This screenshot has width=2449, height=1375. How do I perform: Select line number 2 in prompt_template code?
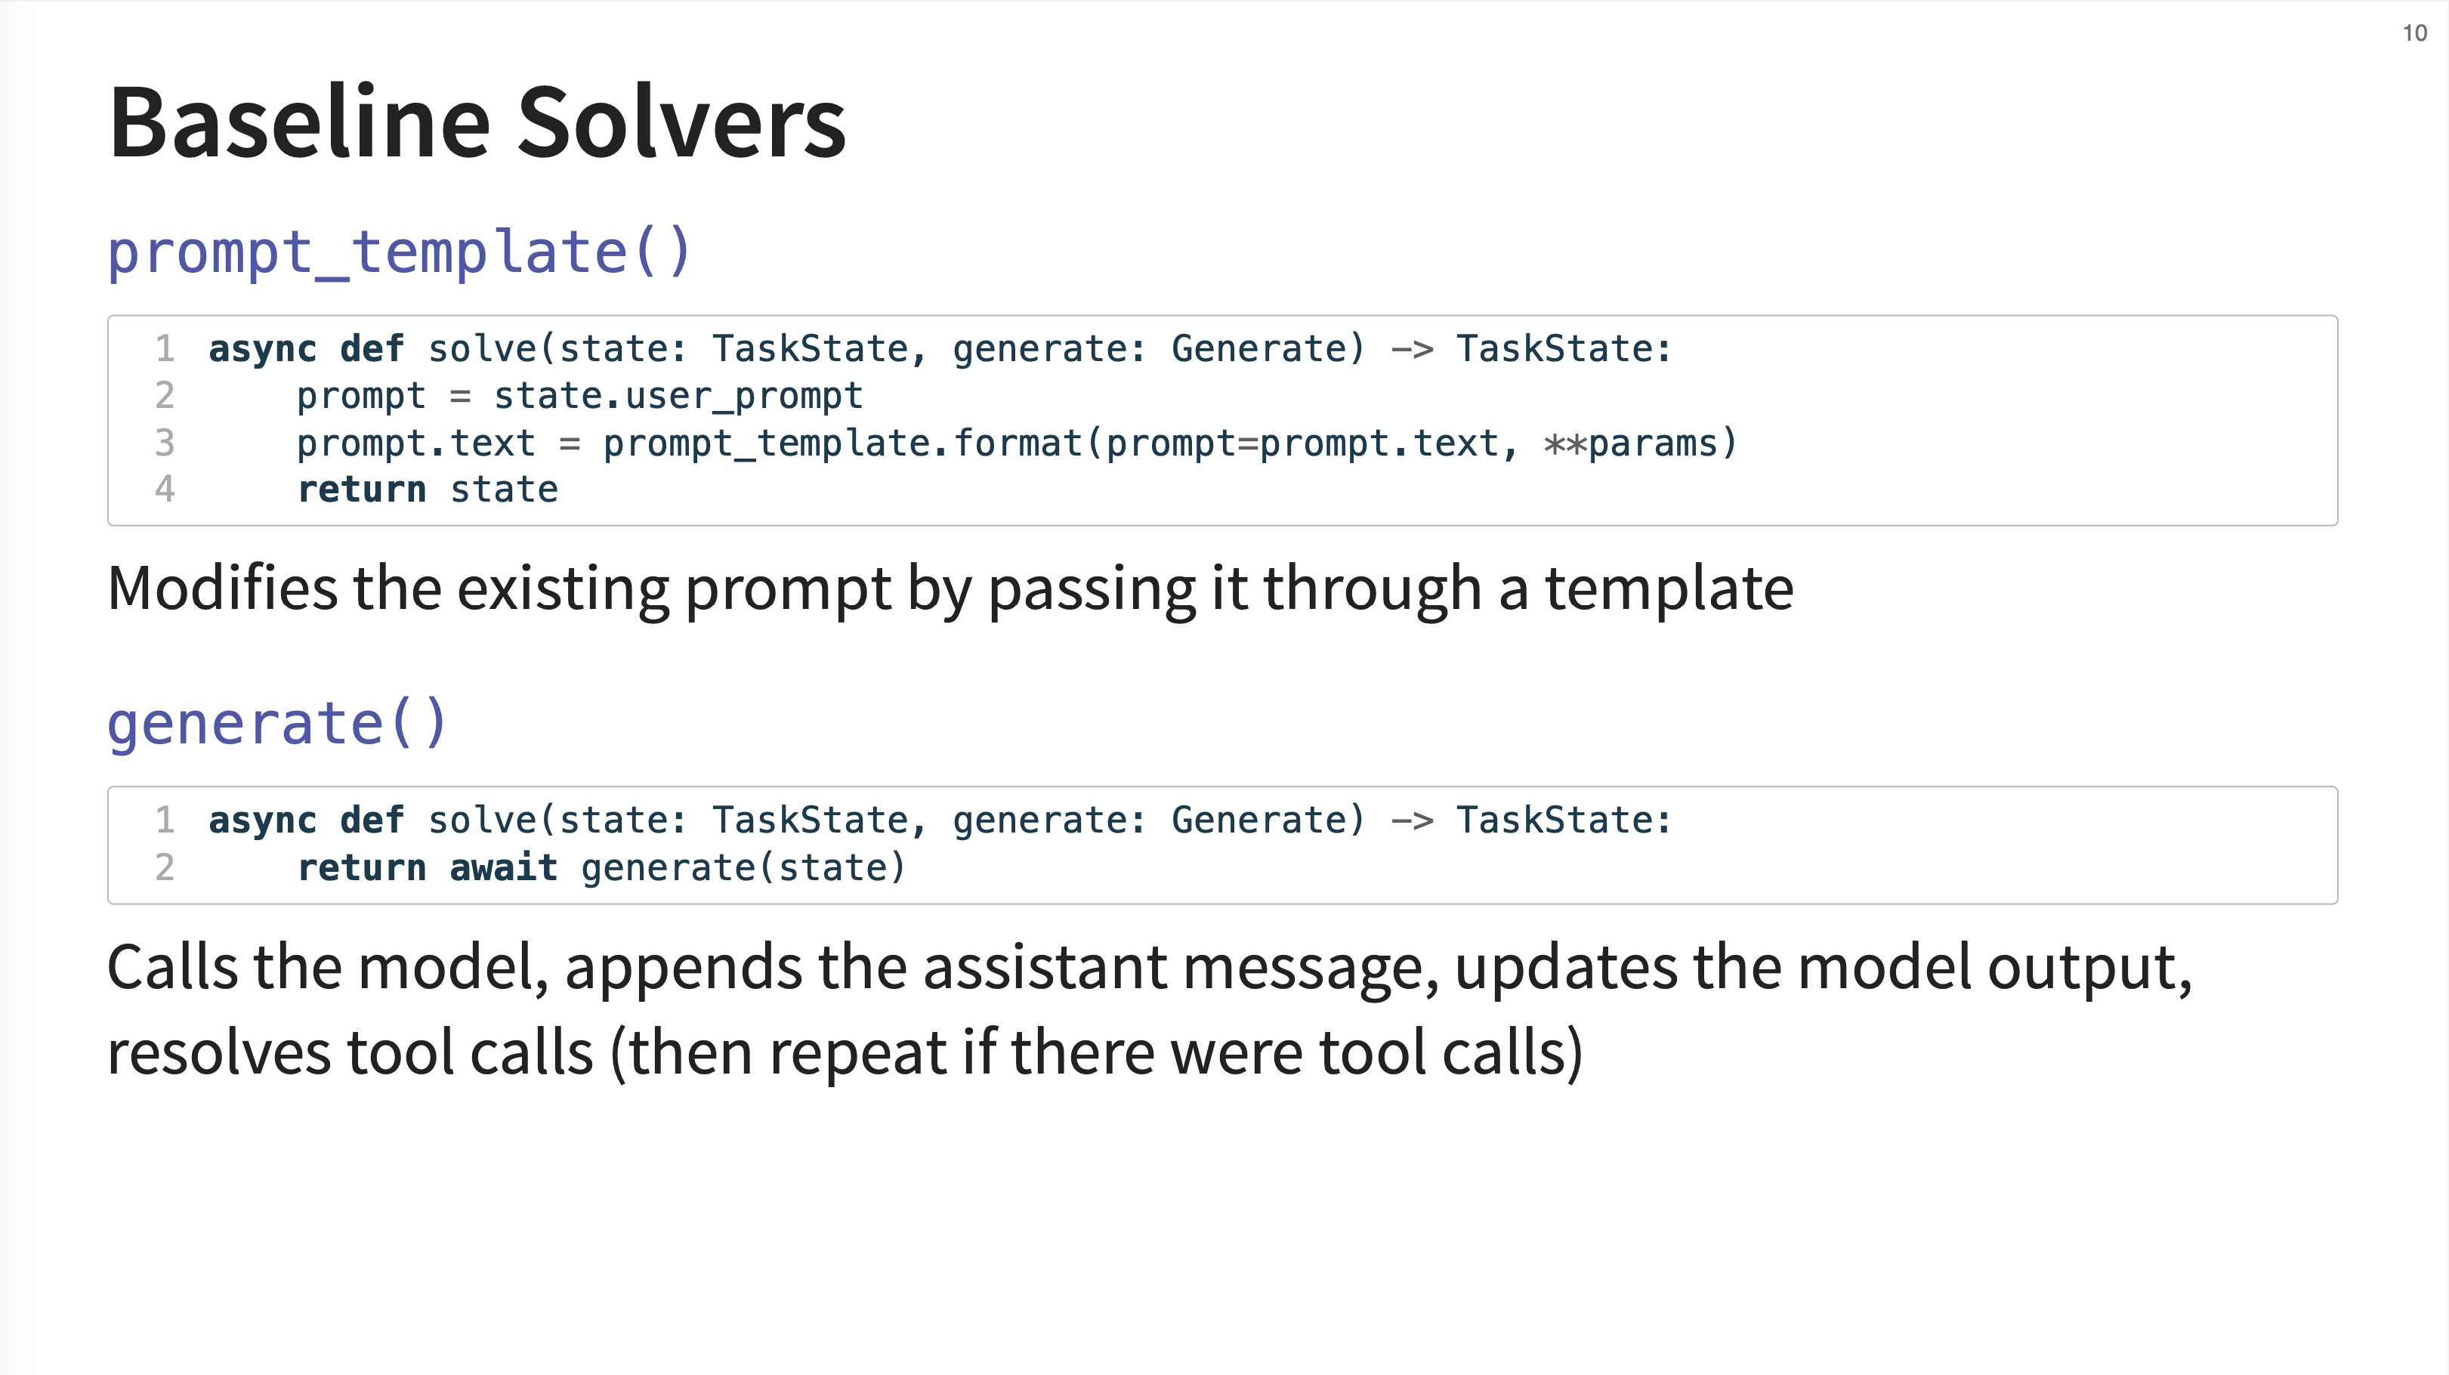[165, 394]
